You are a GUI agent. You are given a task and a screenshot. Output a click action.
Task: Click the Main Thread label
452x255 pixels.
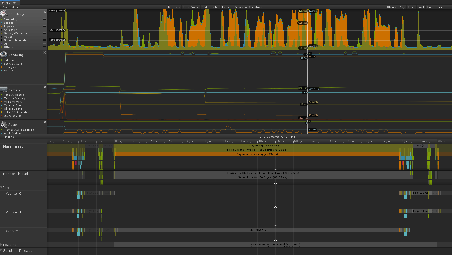13,146
